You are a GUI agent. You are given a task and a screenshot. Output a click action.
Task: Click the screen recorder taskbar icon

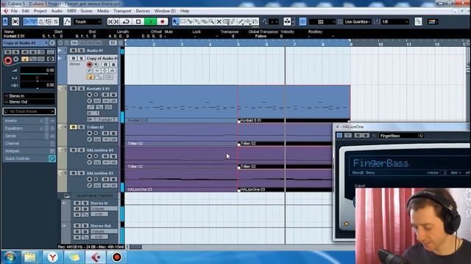click(x=117, y=257)
